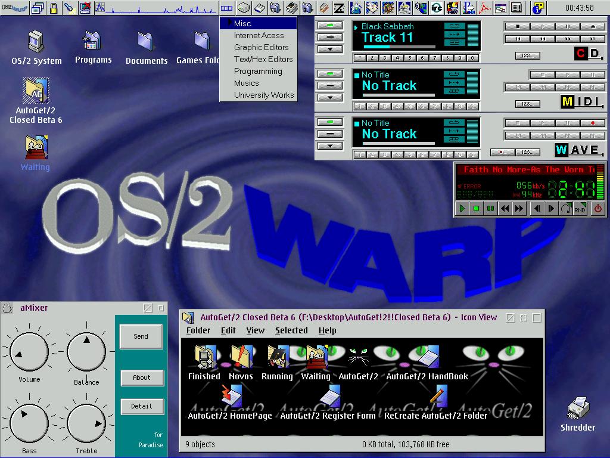The height and width of the screenshot is (458, 610).
Task: Click the flashlight find icon in WarpCenter
Action: [69, 8]
